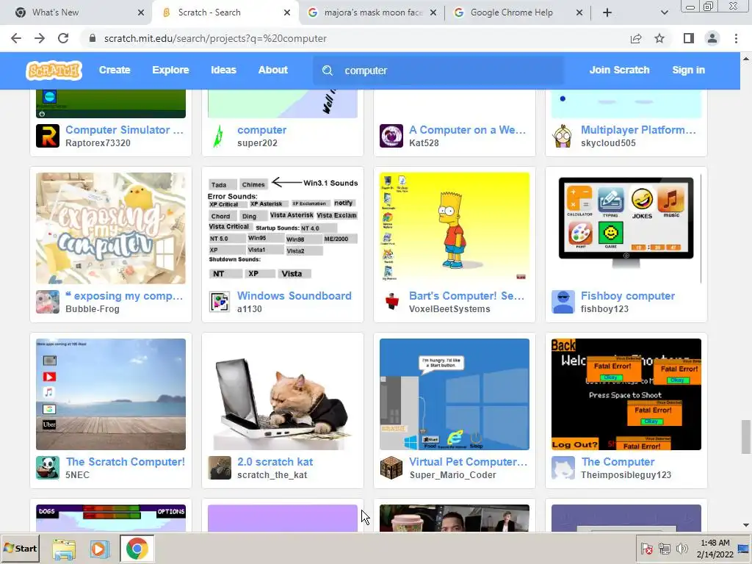Open fishboy123 user avatar
Viewport: 752px width, 564px height.
pyautogui.click(x=563, y=302)
